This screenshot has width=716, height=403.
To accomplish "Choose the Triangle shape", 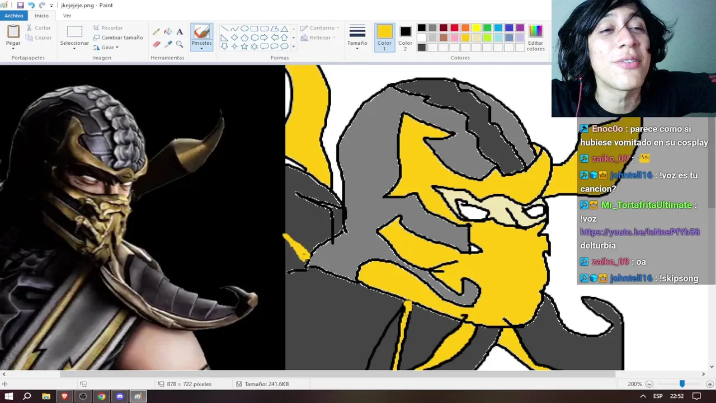I will point(285,29).
